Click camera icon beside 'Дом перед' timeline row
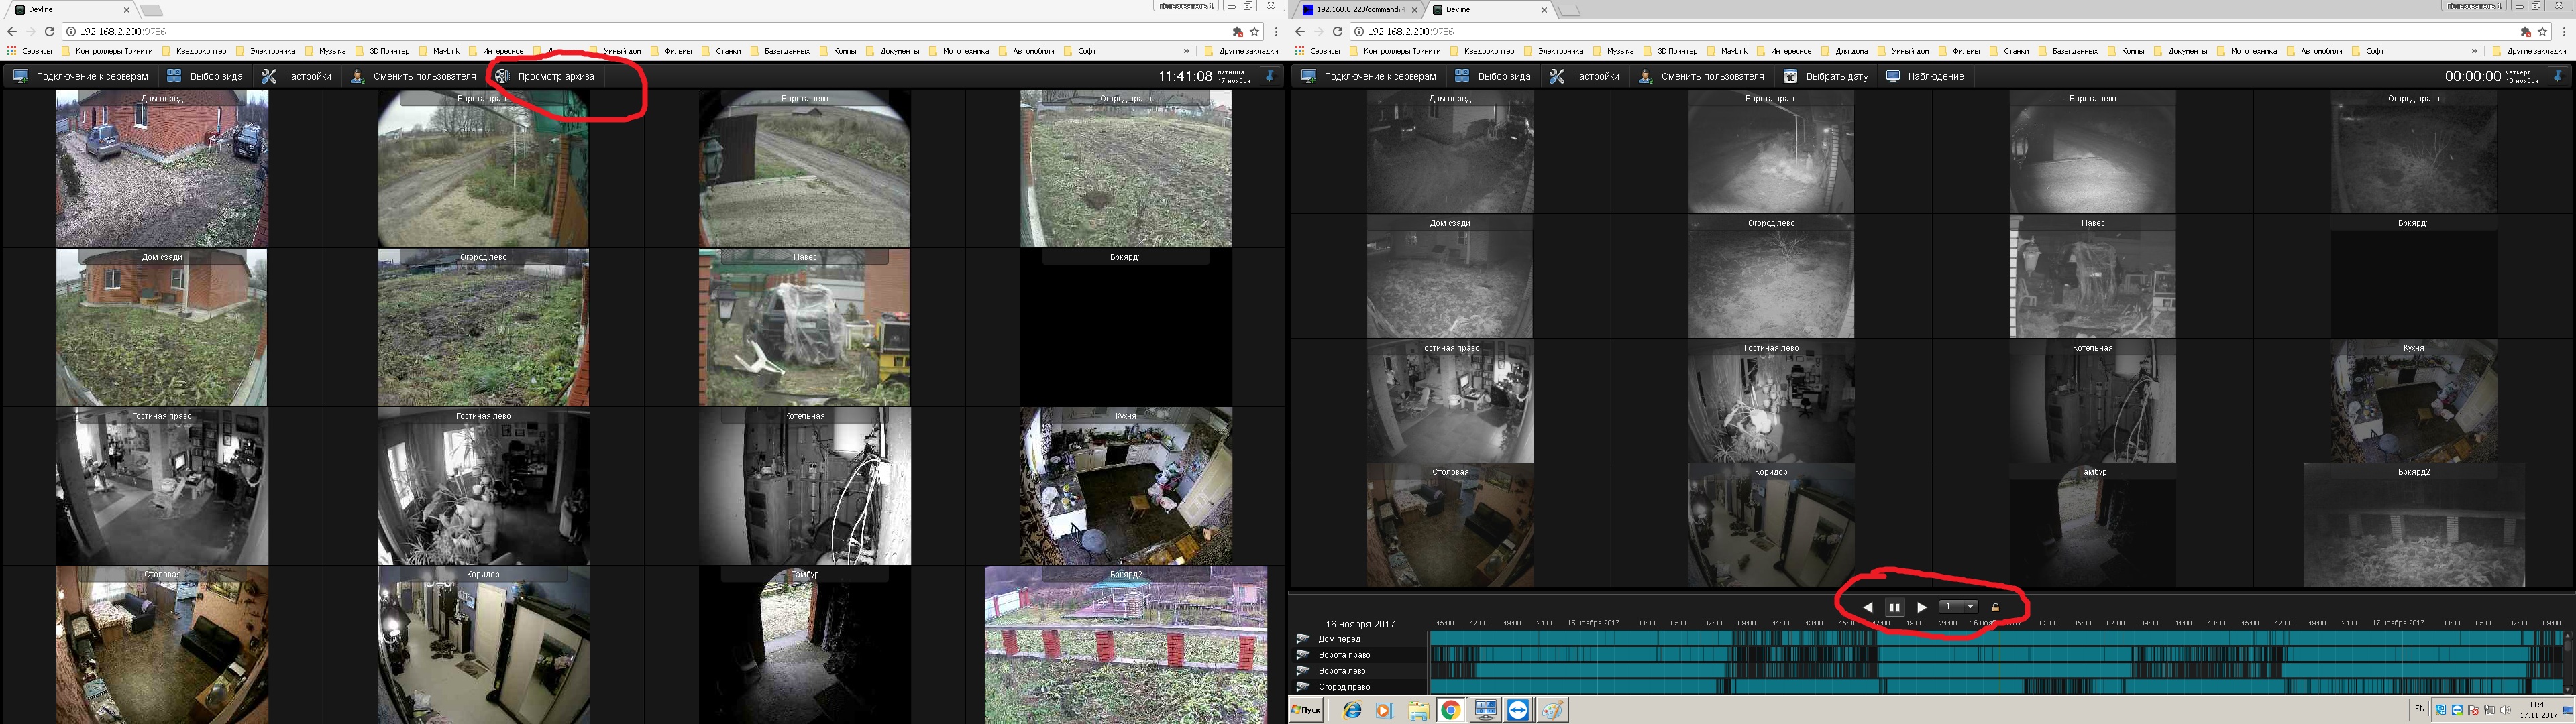This screenshot has width=2576, height=724. 1303,639
